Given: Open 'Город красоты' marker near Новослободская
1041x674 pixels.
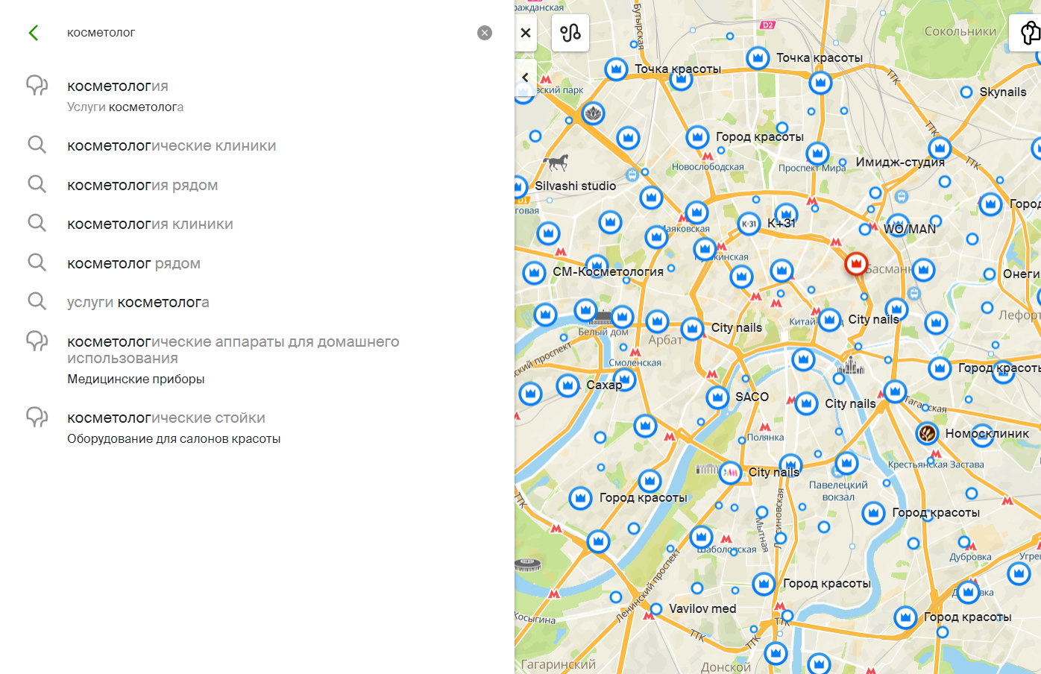Looking at the screenshot, I should pos(697,137).
